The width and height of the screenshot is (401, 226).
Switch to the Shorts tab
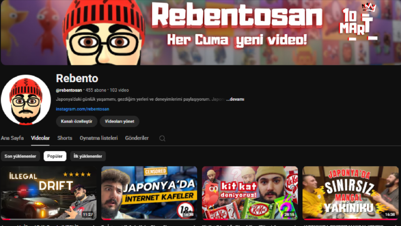tap(65, 138)
